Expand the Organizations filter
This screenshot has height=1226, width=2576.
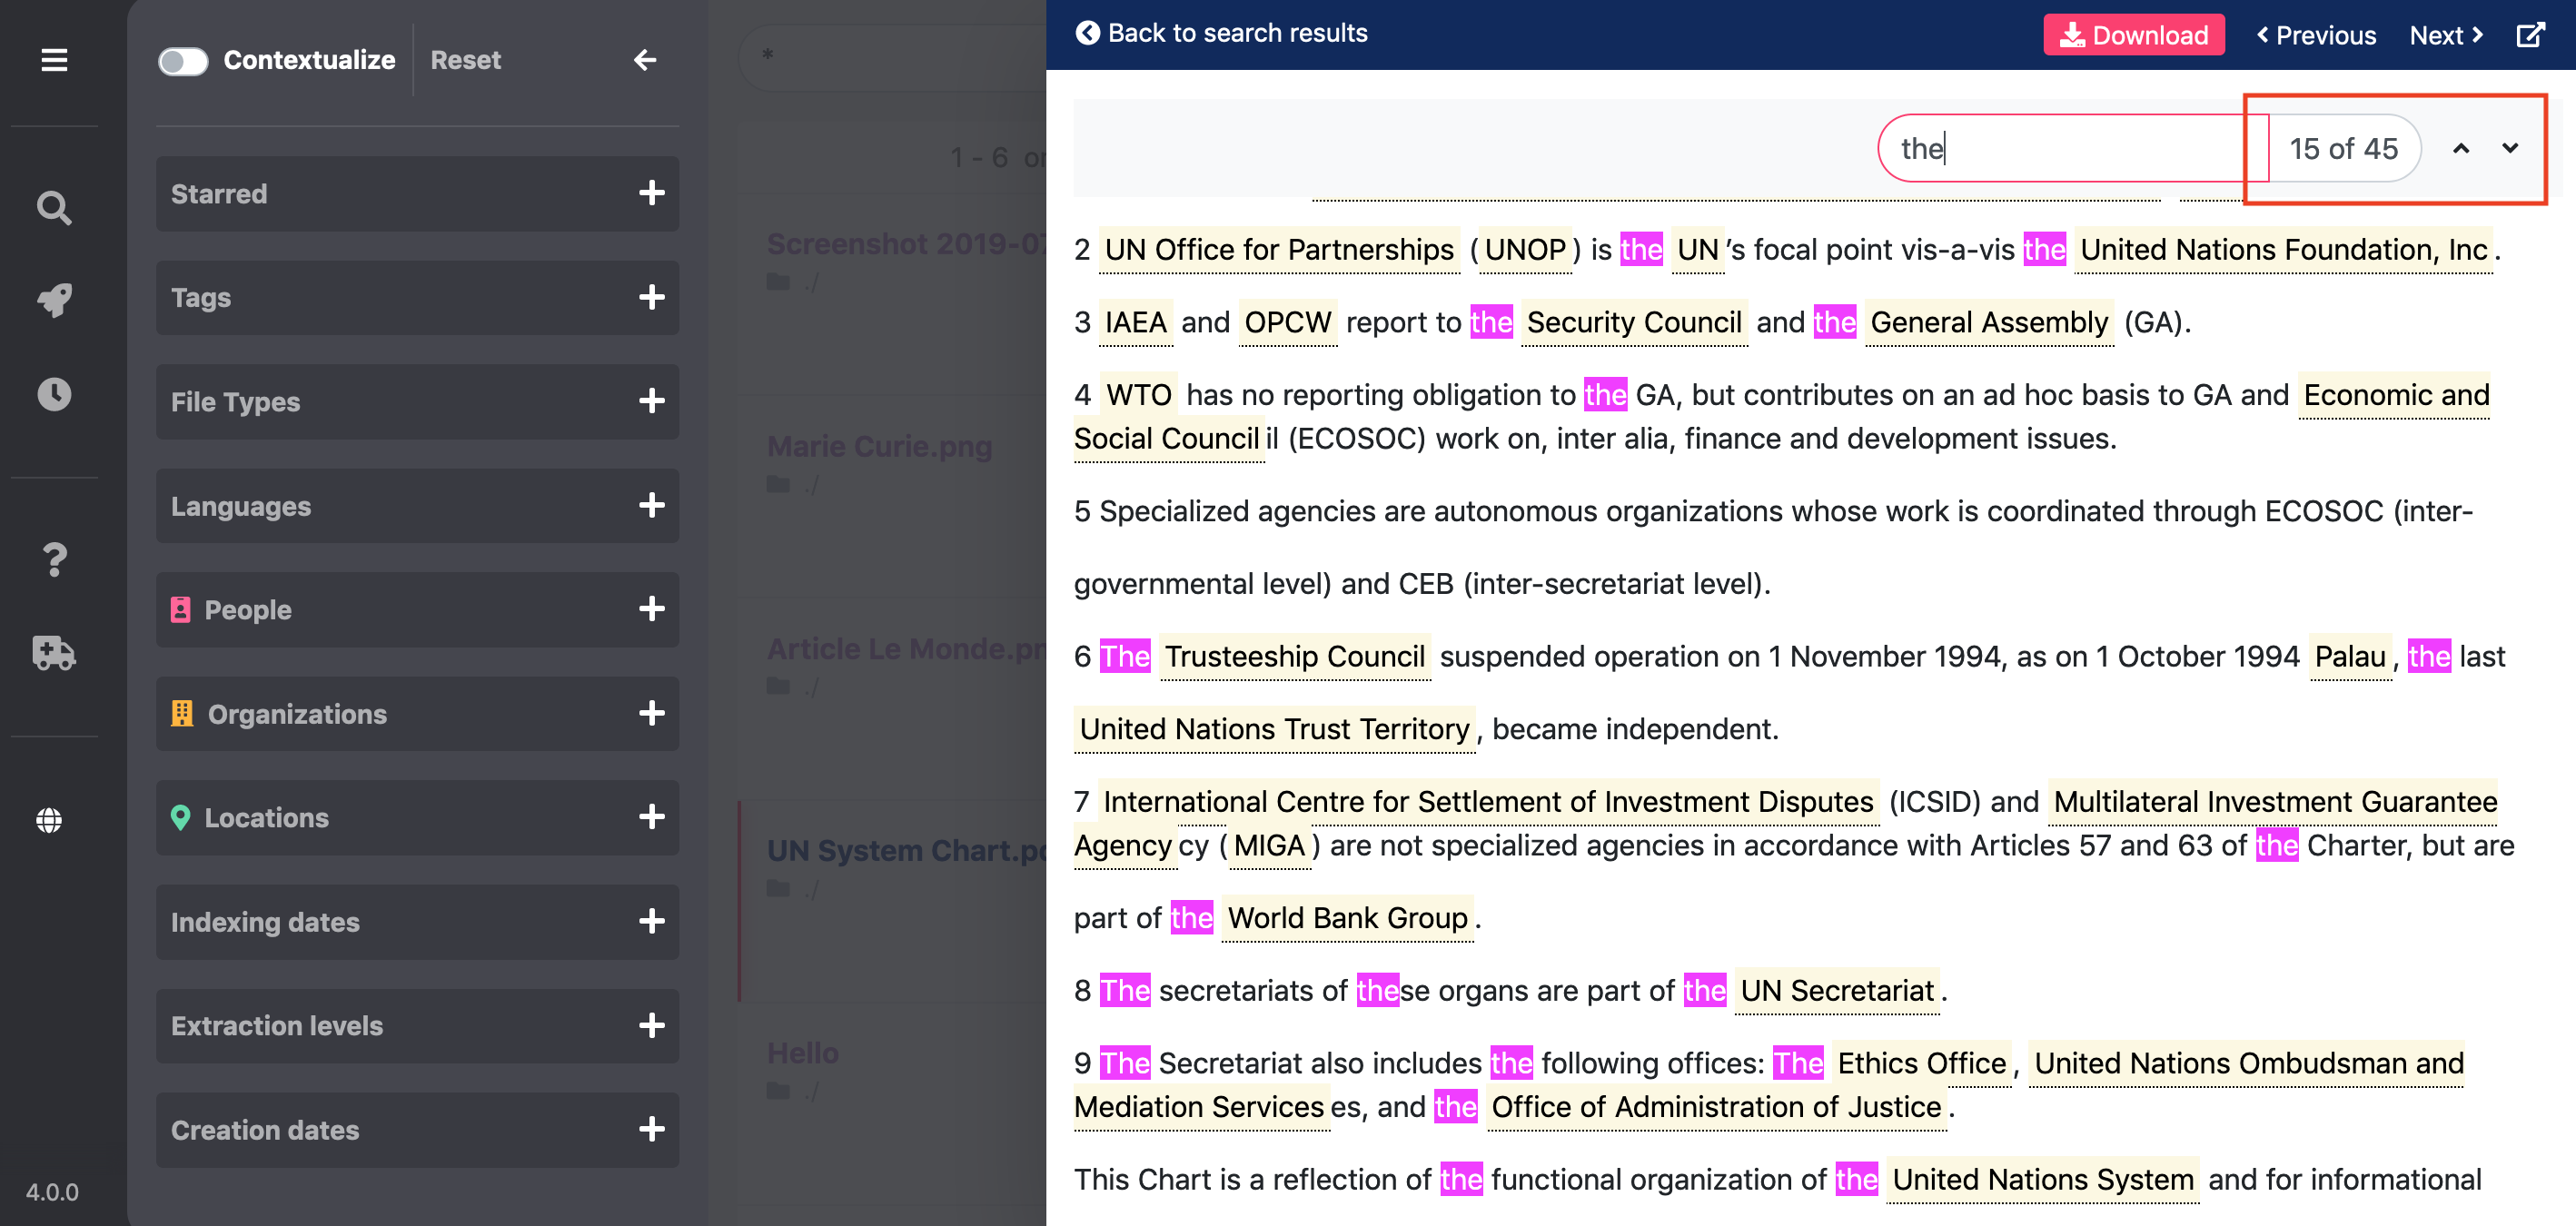tap(417, 714)
